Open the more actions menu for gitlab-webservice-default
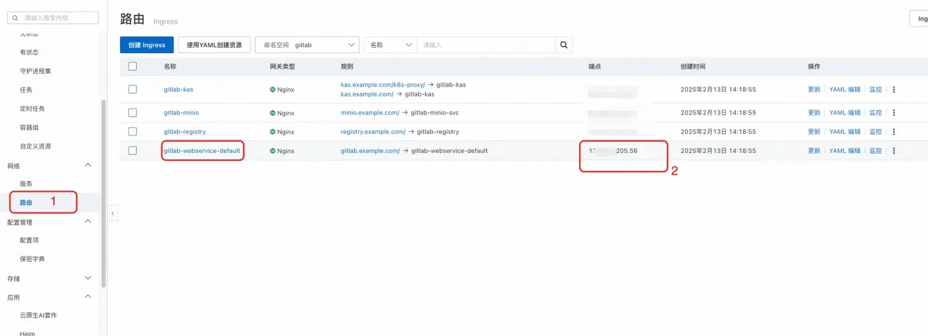Screen dimensions: 928x336 (x=894, y=151)
